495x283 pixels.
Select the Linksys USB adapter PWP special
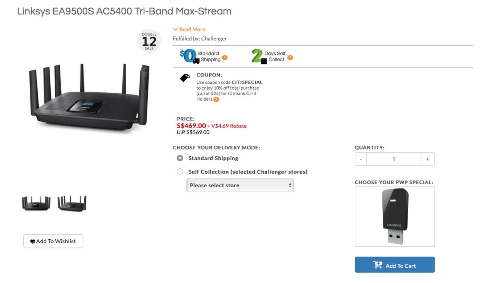click(395, 217)
